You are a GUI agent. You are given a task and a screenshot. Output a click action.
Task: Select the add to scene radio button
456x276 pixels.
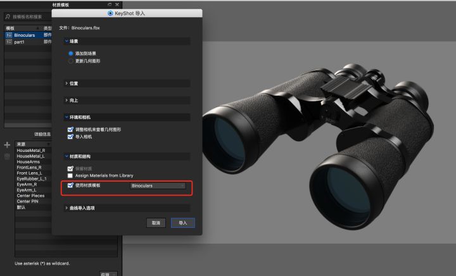click(x=71, y=53)
